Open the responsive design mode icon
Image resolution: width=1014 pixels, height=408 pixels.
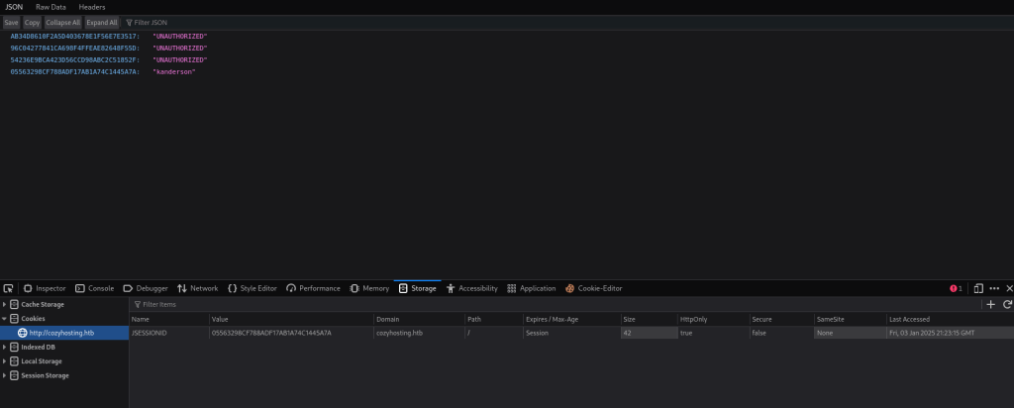(978, 288)
